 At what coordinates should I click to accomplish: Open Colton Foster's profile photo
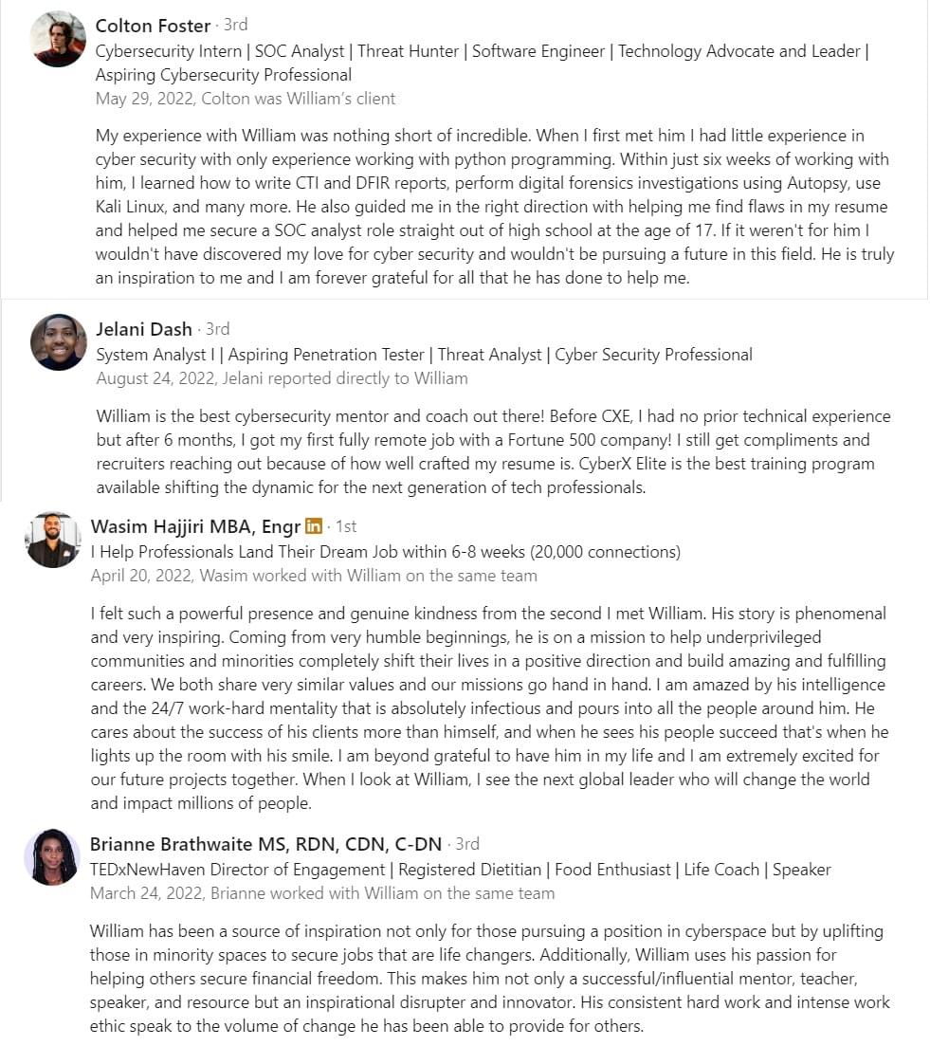[x=58, y=39]
